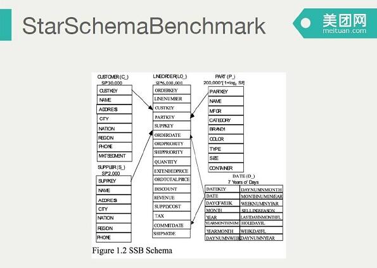Click the teal accent bar beside title
The width and height of the screenshot is (377, 268).
coord(6,25)
